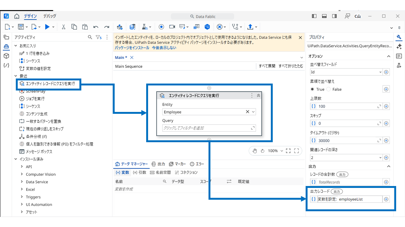
Task: Click the Manage Entities database icon
Action: pyautogui.click(x=133, y=27)
